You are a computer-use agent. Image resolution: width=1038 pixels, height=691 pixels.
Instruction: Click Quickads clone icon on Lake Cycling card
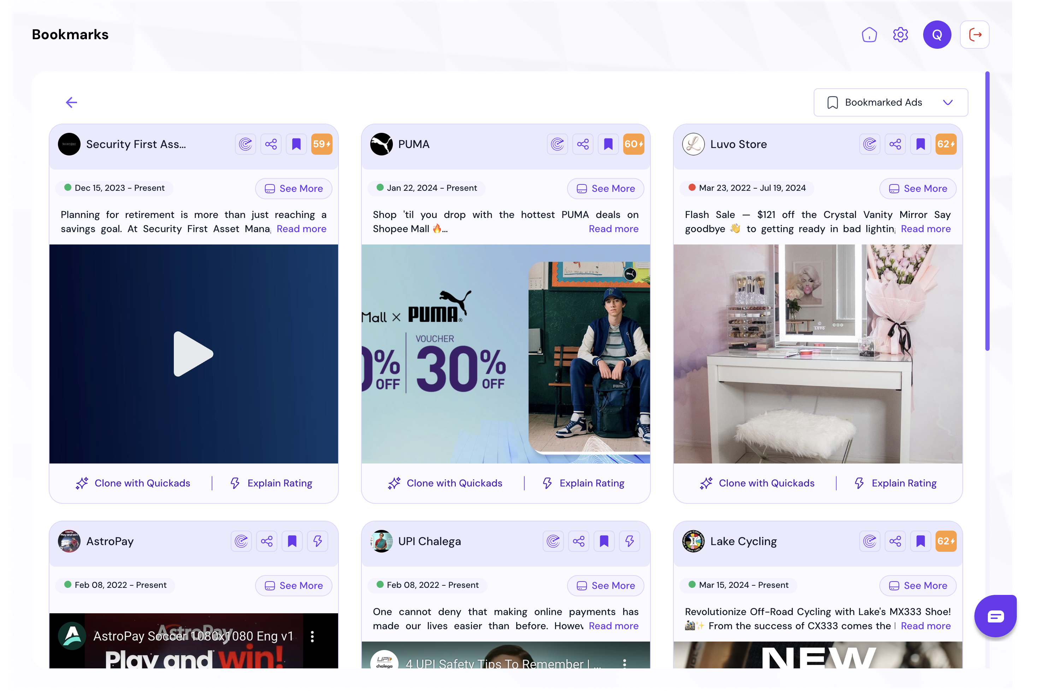869,541
